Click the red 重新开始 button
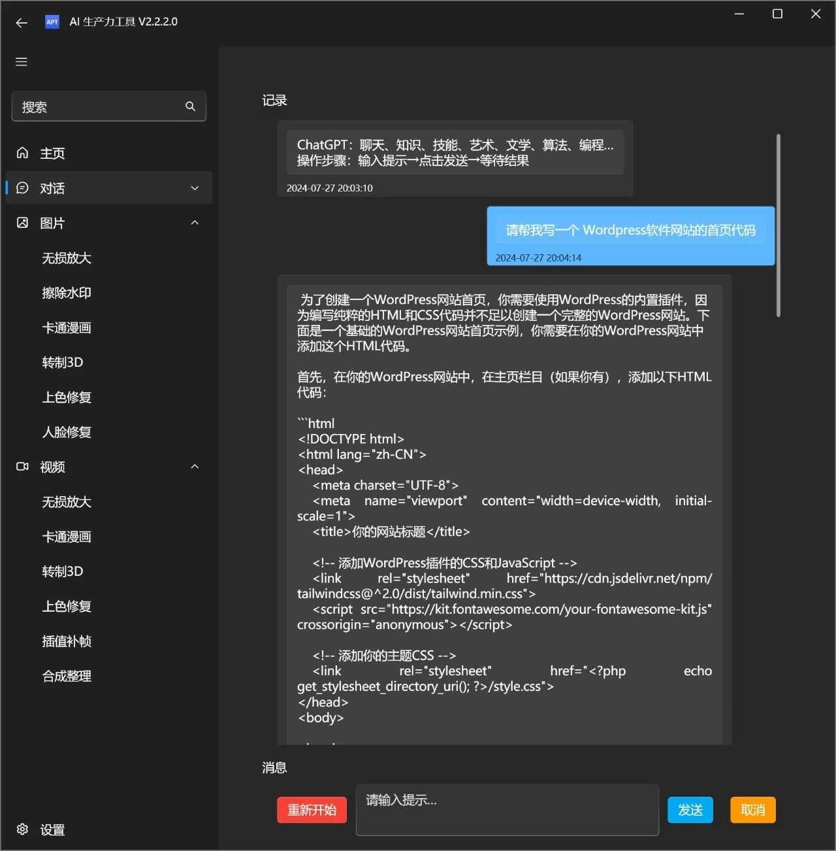The height and width of the screenshot is (851, 836). pos(312,810)
